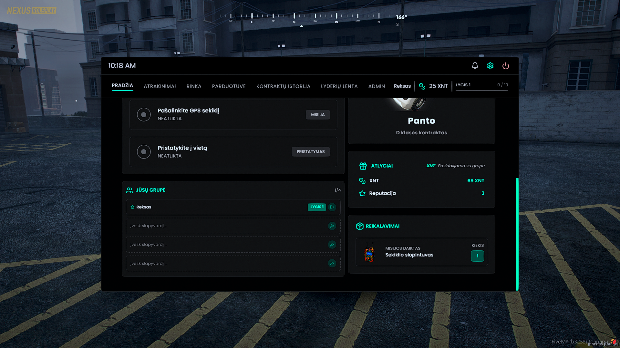Click the teal vertical scrollbar

click(x=517, y=234)
